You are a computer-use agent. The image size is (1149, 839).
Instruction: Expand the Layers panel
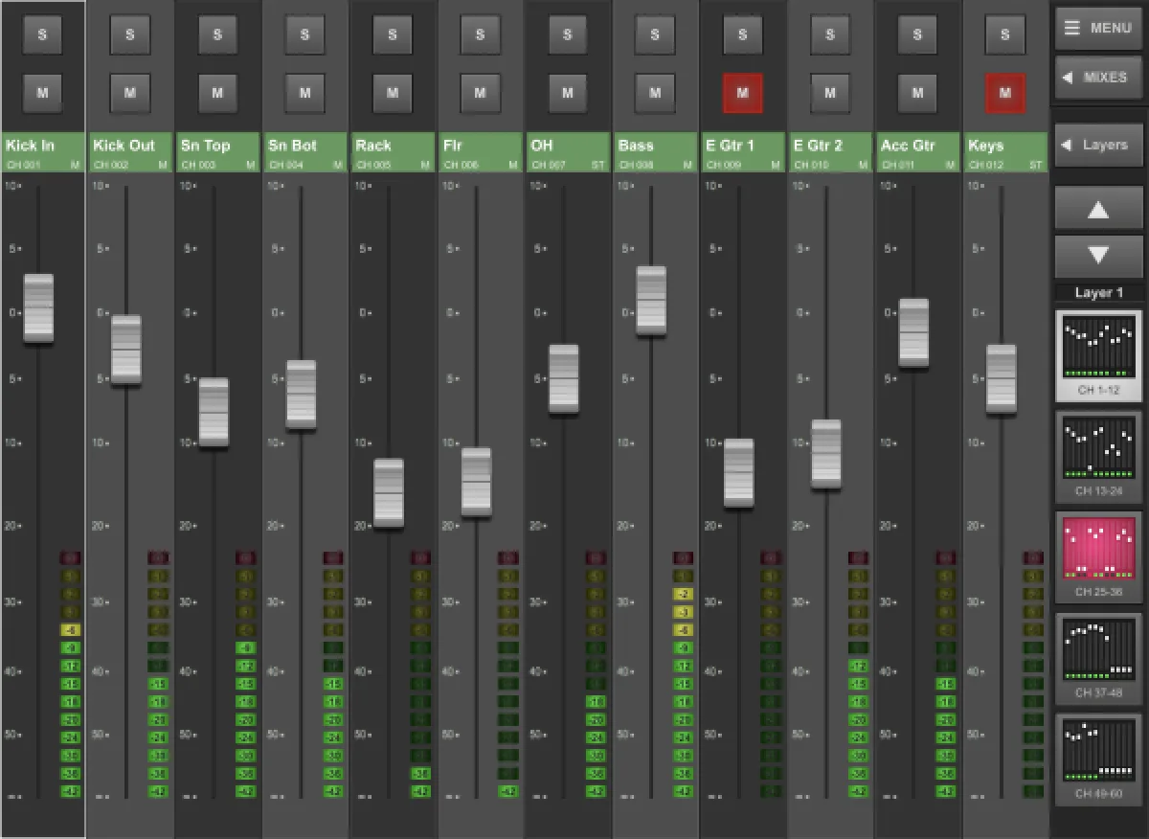coord(1098,146)
